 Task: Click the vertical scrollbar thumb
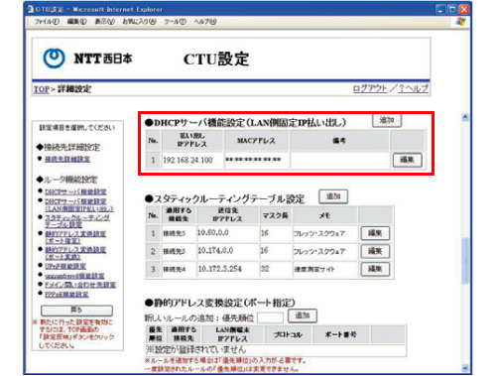(465, 260)
